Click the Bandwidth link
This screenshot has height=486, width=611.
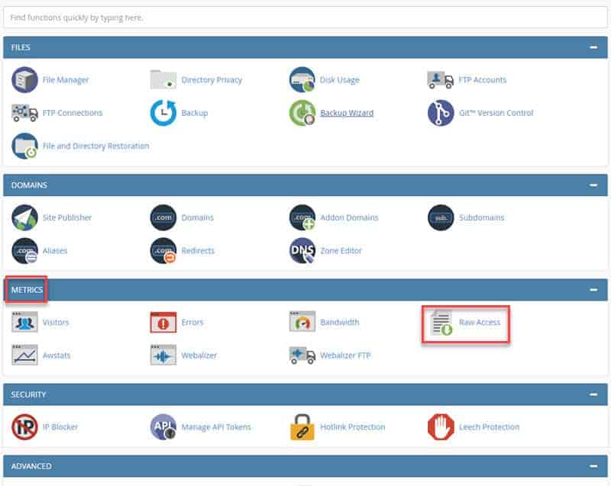(x=339, y=322)
